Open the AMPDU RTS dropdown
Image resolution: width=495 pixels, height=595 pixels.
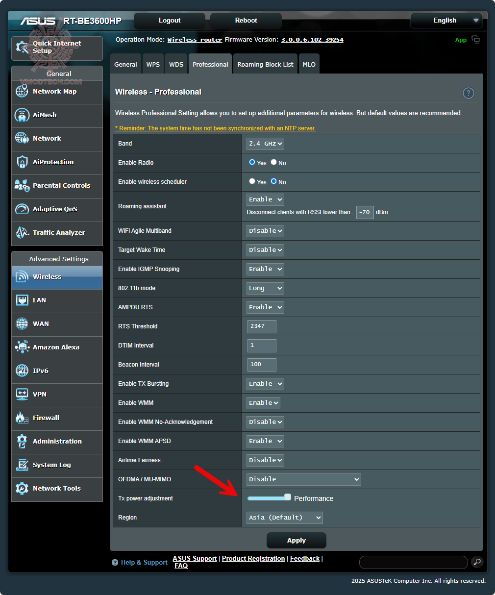click(x=265, y=307)
